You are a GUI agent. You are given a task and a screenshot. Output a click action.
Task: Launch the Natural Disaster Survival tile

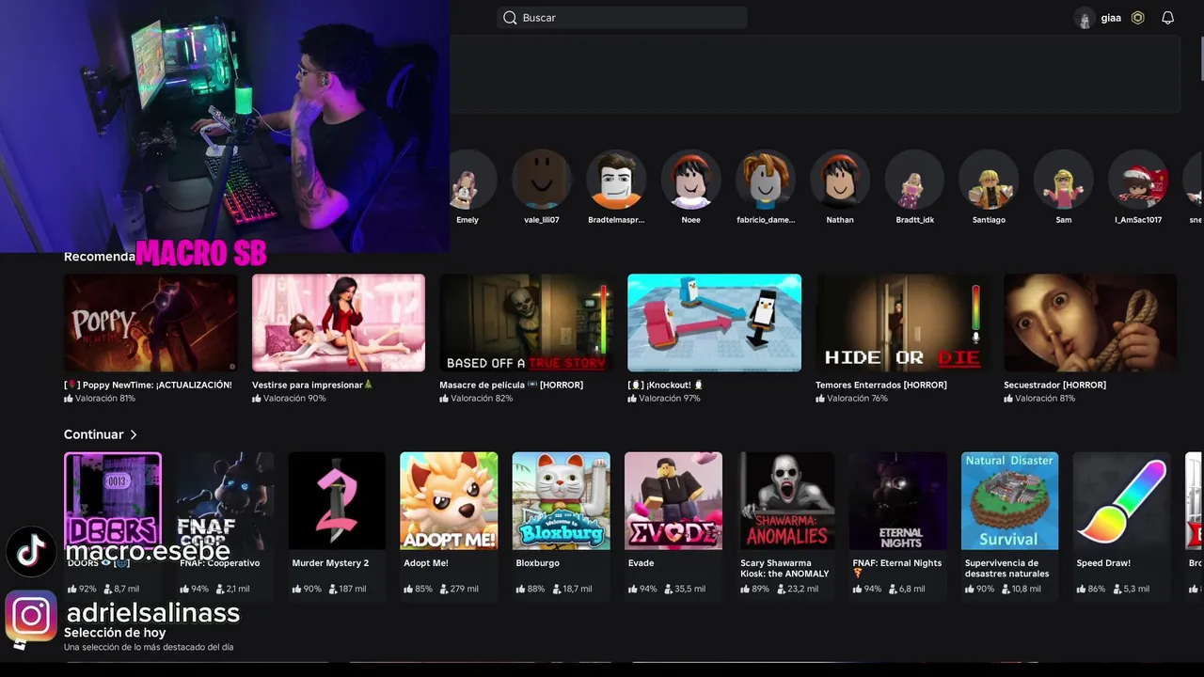pyautogui.click(x=1009, y=501)
